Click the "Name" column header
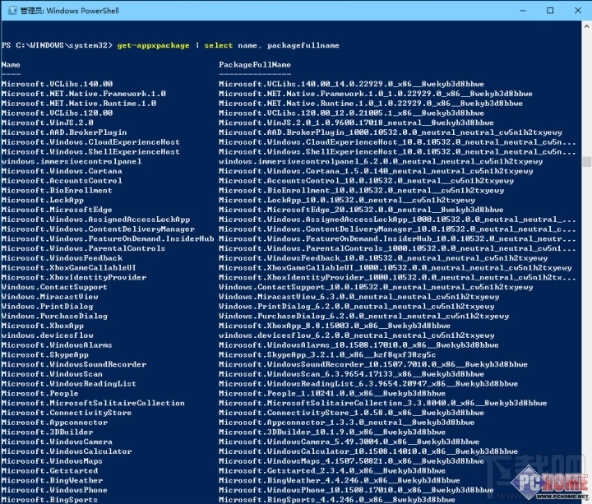The width and height of the screenshot is (592, 504). [11, 64]
